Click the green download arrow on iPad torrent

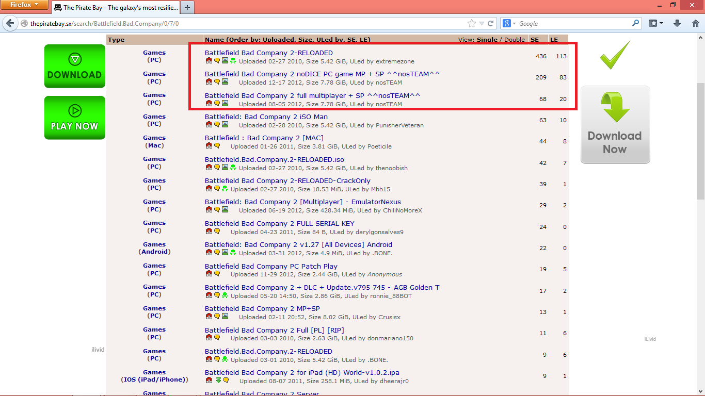pyautogui.click(x=218, y=381)
